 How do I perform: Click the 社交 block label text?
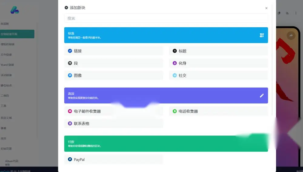pyautogui.click(x=182, y=75)
